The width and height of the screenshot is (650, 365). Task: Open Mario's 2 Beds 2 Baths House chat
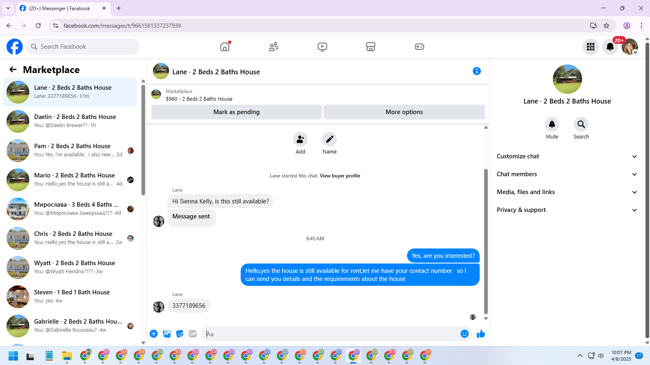70,180
